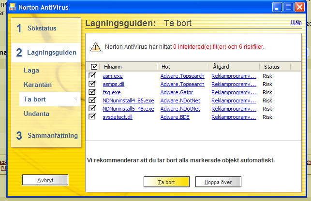Image resolution: width=311 pixels, height=201 pixels.
Task: Click the Risk status for sysdetect.dll
Action: pos(267,117)
